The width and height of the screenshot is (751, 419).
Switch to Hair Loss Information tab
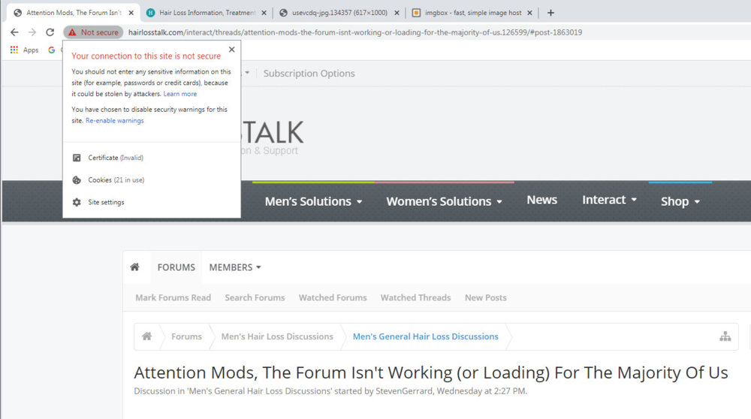(x=207, y=13)
